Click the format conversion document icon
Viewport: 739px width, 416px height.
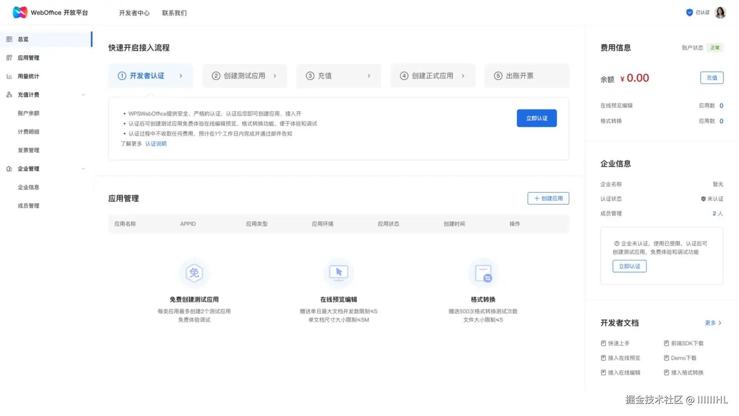click(483, 273)
